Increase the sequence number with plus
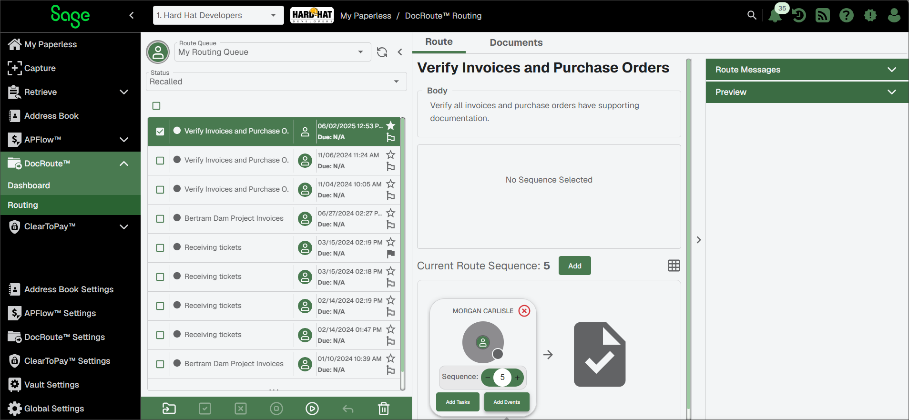This screenshot has height=420, width=909. tap(517, 378)
